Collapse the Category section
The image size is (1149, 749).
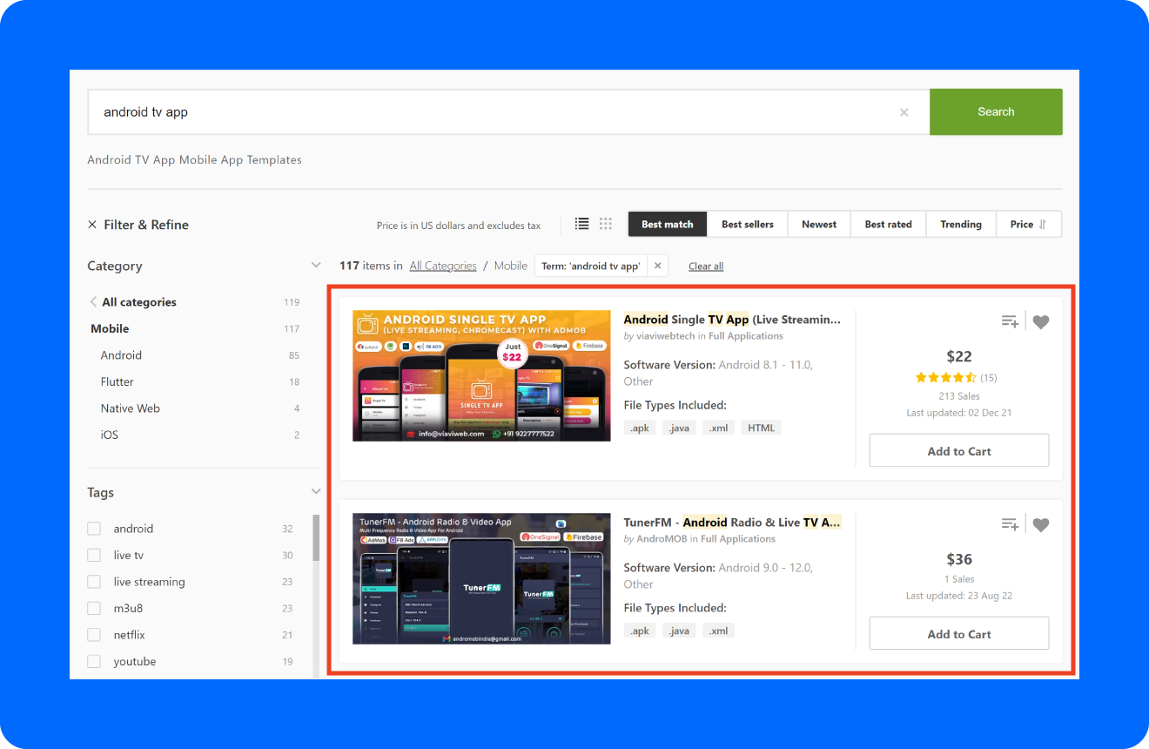pos(316,266)
